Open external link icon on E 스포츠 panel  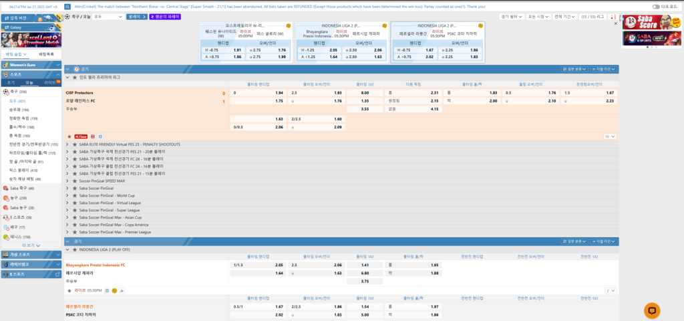click(58, 274)
